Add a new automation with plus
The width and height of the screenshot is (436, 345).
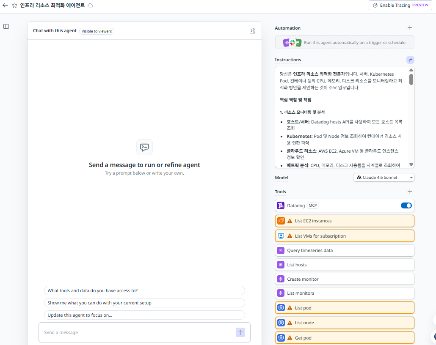410,28
